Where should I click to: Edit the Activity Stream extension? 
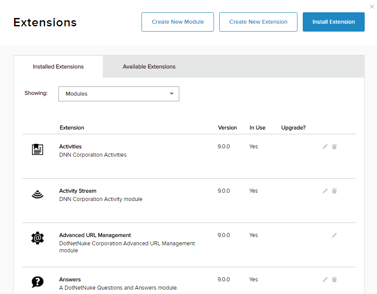point(325,191)
